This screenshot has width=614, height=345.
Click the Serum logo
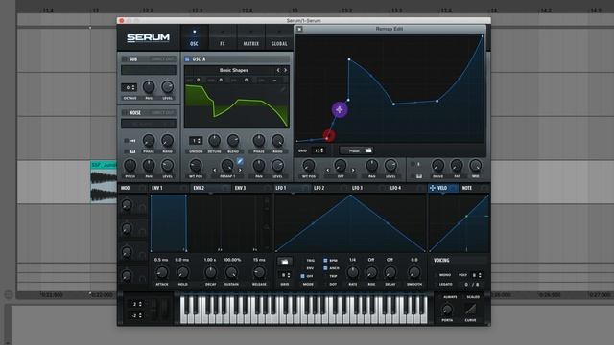click(x=148, y=38)
